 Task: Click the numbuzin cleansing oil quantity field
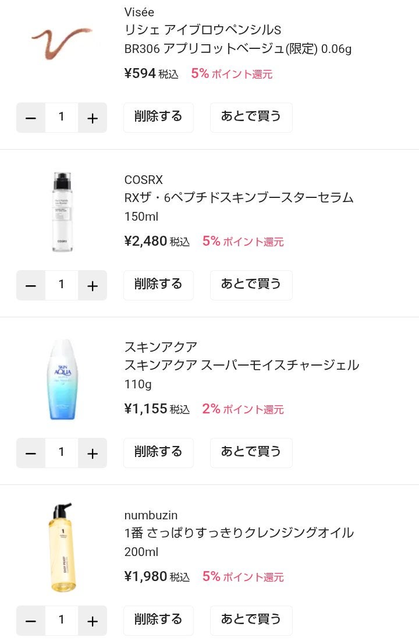click(62, 620)
